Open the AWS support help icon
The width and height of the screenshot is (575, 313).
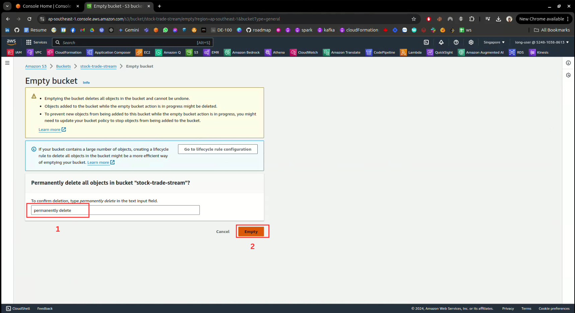pos(456,42)
